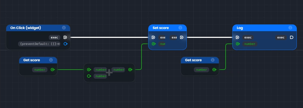
Task: Open info icon on Set score node
Action: click(180, 28)
